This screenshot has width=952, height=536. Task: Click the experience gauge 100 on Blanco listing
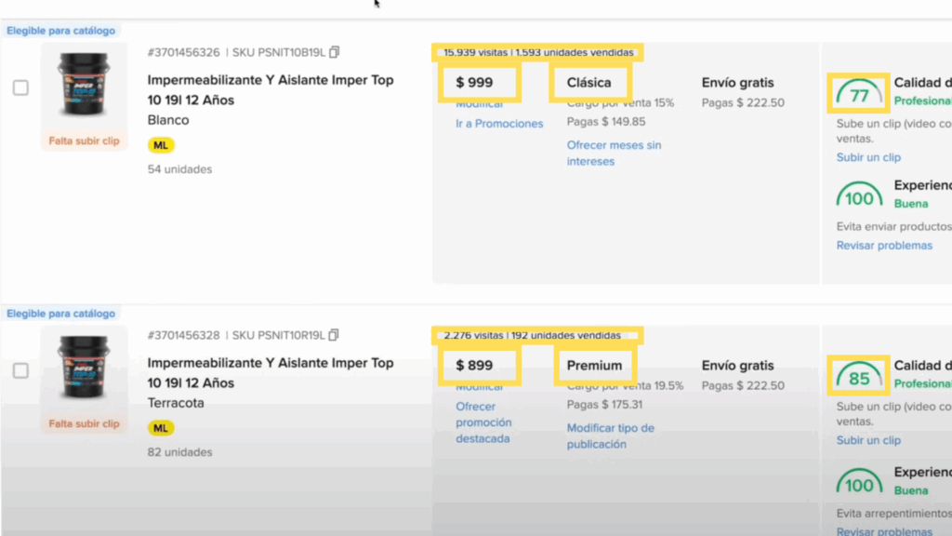click(x=859, y=197)
